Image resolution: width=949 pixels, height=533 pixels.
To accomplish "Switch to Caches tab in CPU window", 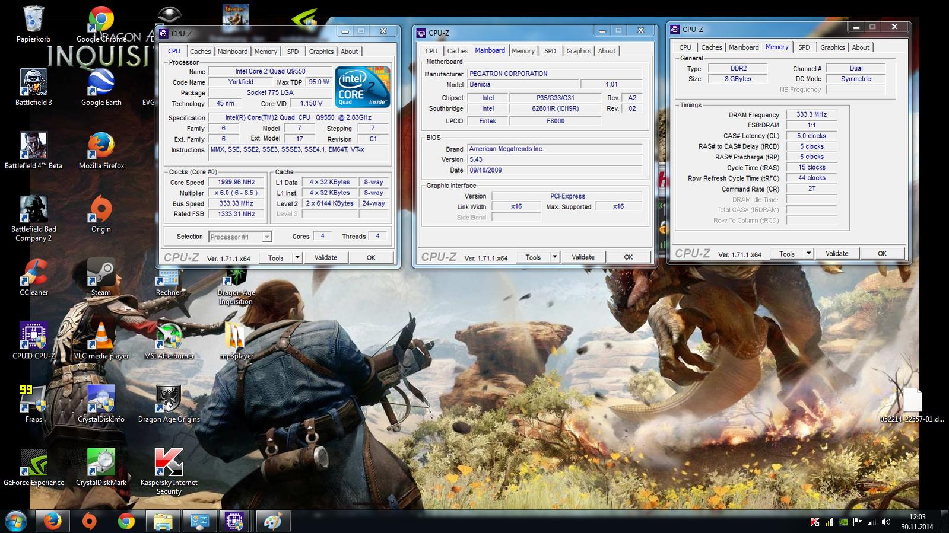I will coord(200,52).
